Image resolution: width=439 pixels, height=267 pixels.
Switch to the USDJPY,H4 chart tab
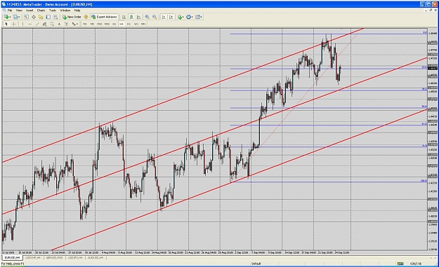(74, 257)
